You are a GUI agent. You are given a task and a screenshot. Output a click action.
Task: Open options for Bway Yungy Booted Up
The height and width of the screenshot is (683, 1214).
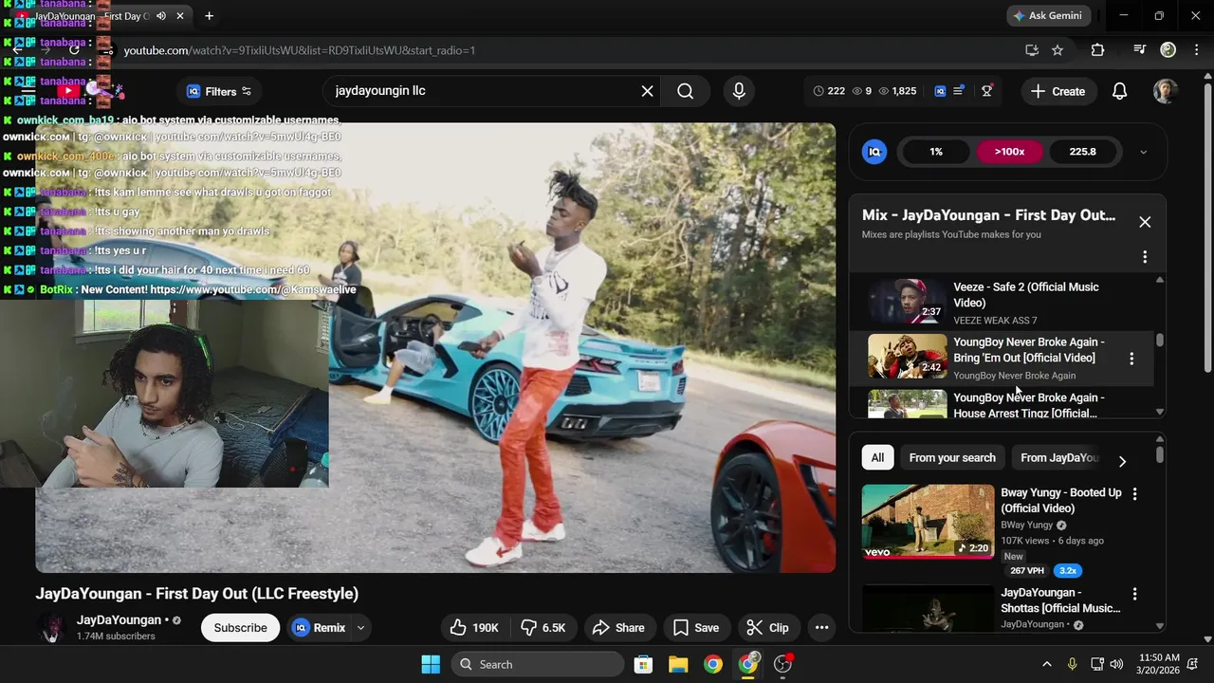coord(1134,494)
